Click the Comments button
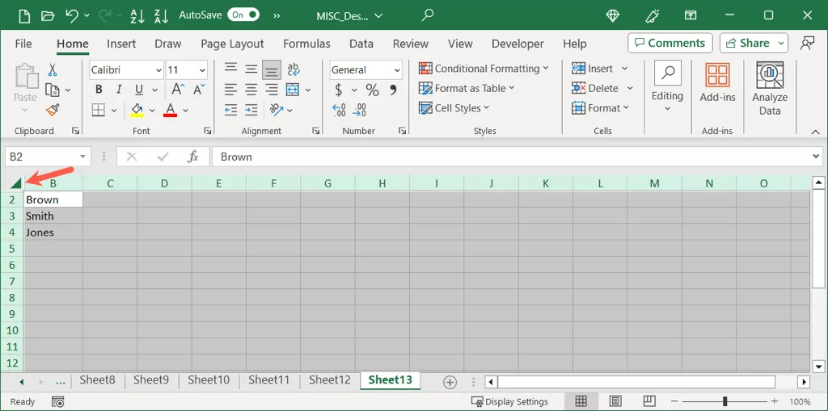828x411 pixels. tap(670, 43)
